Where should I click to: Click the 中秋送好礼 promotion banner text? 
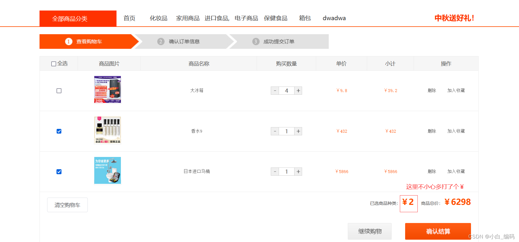(454, 18)
